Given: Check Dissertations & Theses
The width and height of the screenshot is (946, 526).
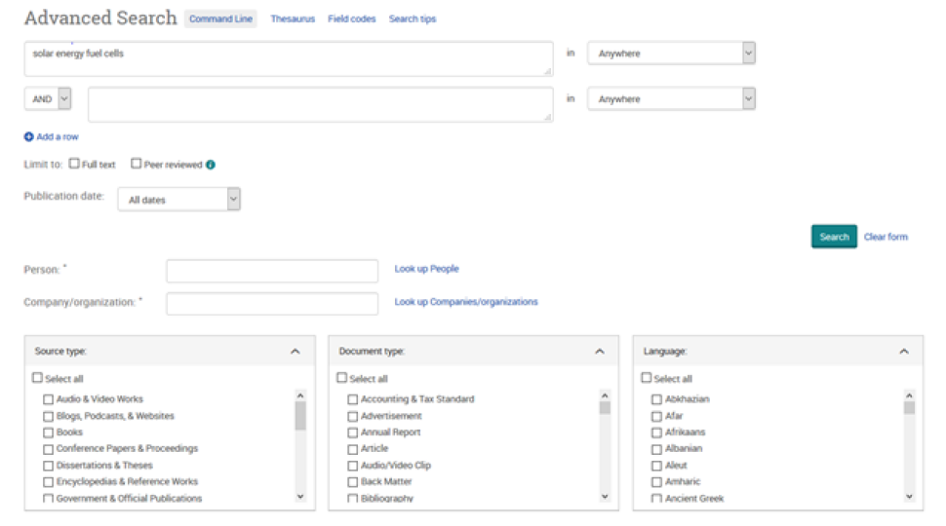Looking at the screenshot, I should click(48, 466).
